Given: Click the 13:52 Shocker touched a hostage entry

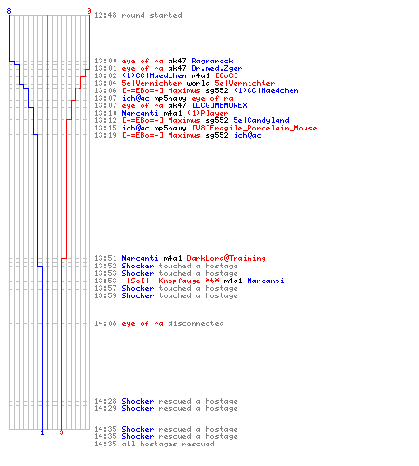Looking at the screenshot, I should click(166, 266).
